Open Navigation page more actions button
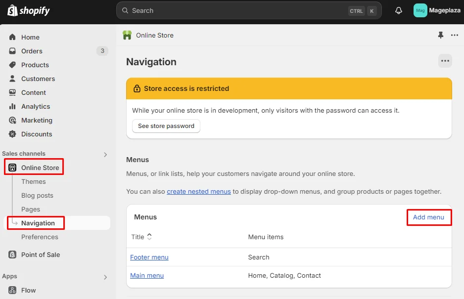The height and width of the screenshot is (299, 464). 445,61
